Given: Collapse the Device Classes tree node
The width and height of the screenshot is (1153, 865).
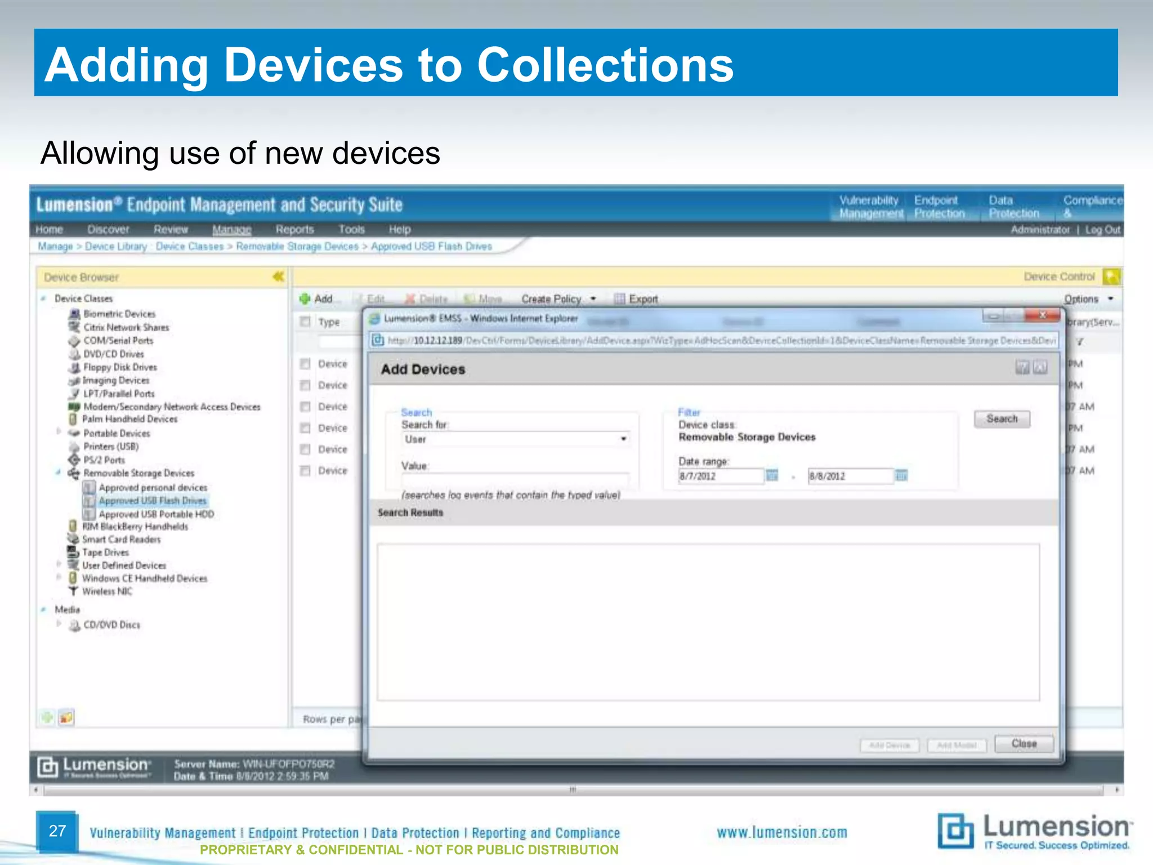Looking at the screenshot, I should [x=43, y=298].
